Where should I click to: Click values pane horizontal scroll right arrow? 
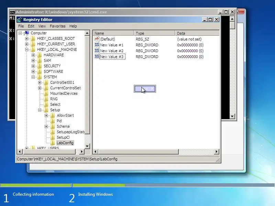217,151
